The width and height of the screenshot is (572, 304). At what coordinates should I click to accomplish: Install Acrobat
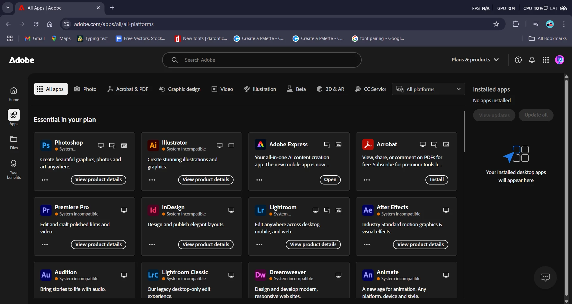[x=437, y=180]
